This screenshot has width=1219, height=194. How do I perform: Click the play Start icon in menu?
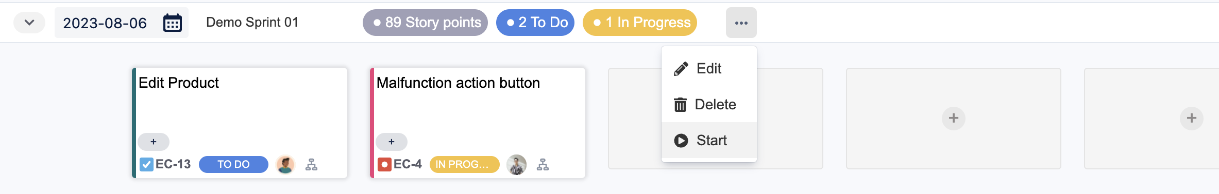tap(681, 141)
